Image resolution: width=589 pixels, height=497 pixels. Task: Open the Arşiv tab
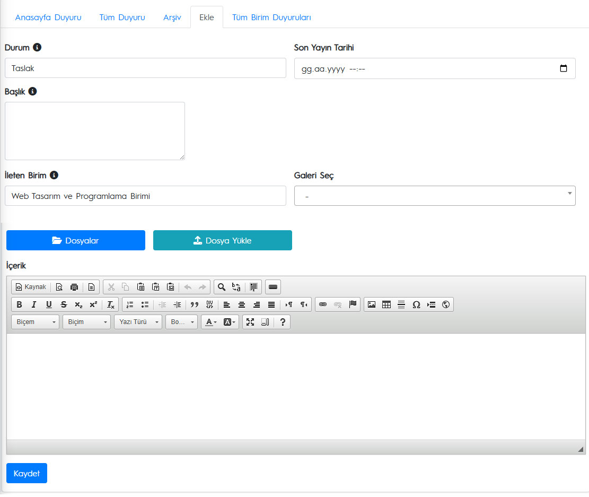pos(172,18)
